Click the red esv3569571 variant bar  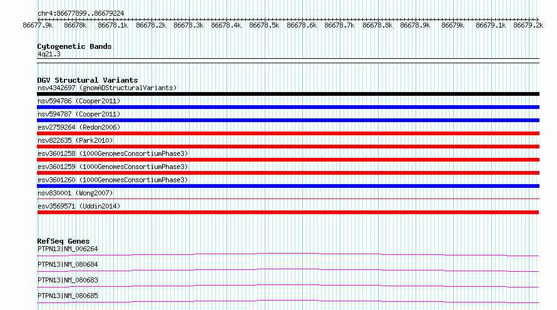(288, 212)
